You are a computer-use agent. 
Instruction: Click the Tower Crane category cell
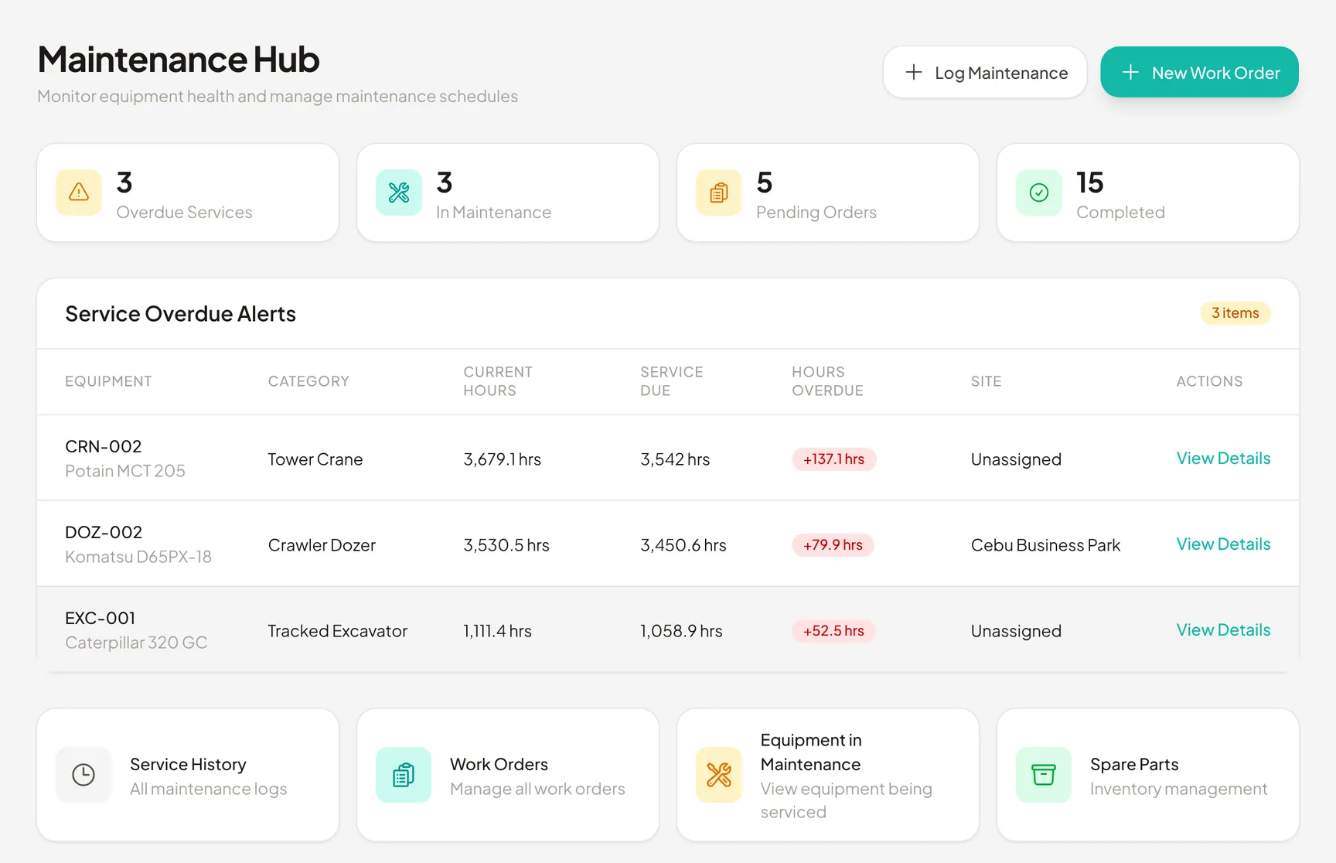(315, 459)
